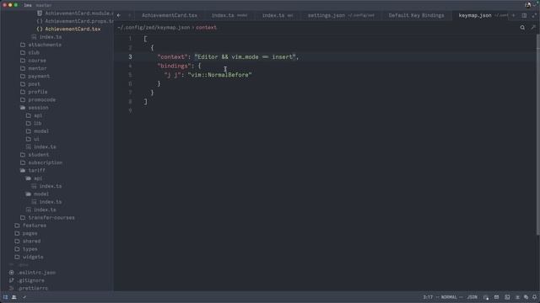Open the master branch switcher
Screen dimensions: 540x303
[x=44, y=5]
